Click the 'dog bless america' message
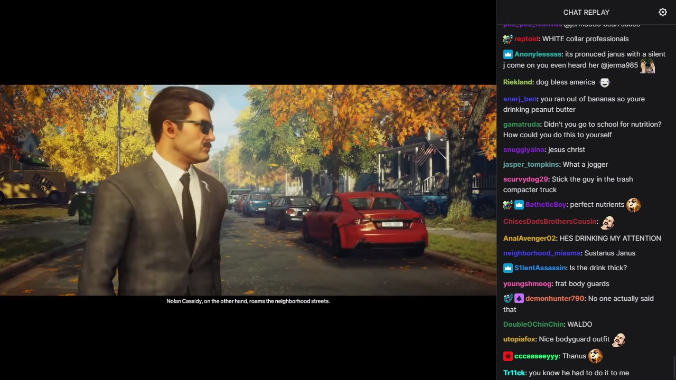The image size is (676, 380). click(566, 82)
